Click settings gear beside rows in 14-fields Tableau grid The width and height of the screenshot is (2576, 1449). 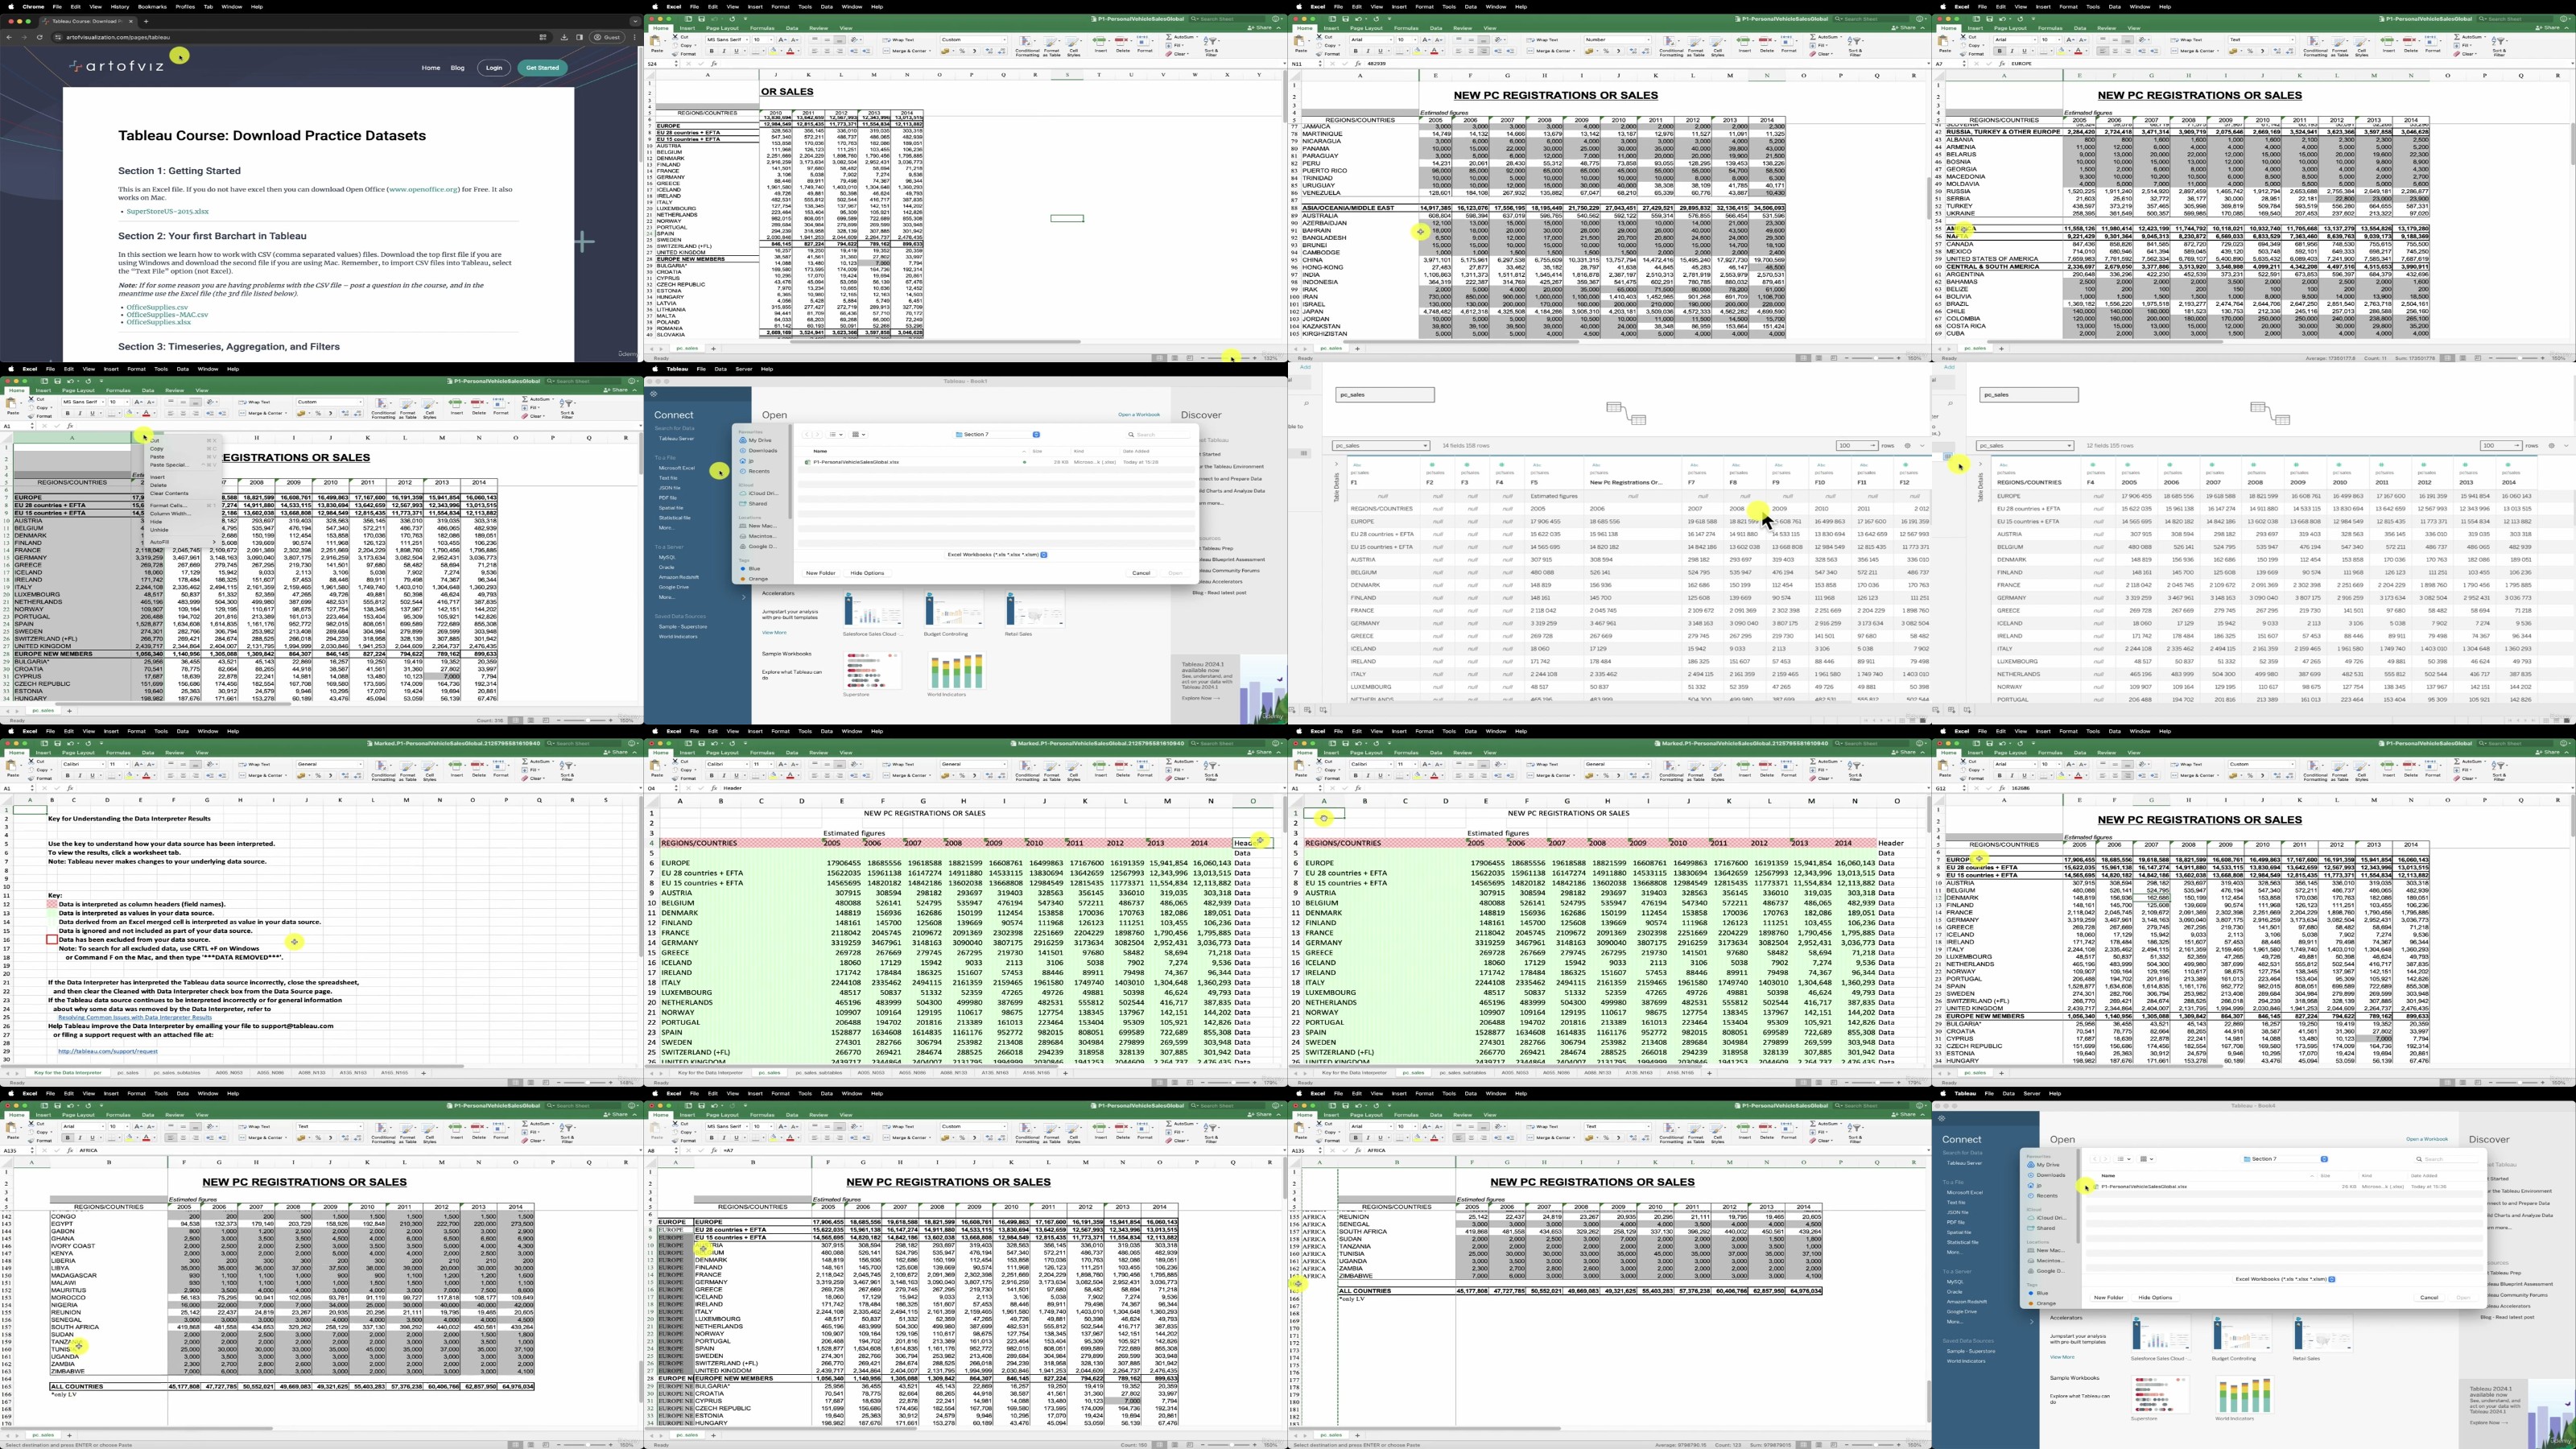pos(1907,446)
